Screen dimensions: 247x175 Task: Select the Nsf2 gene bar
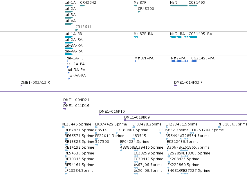[179, 6]
